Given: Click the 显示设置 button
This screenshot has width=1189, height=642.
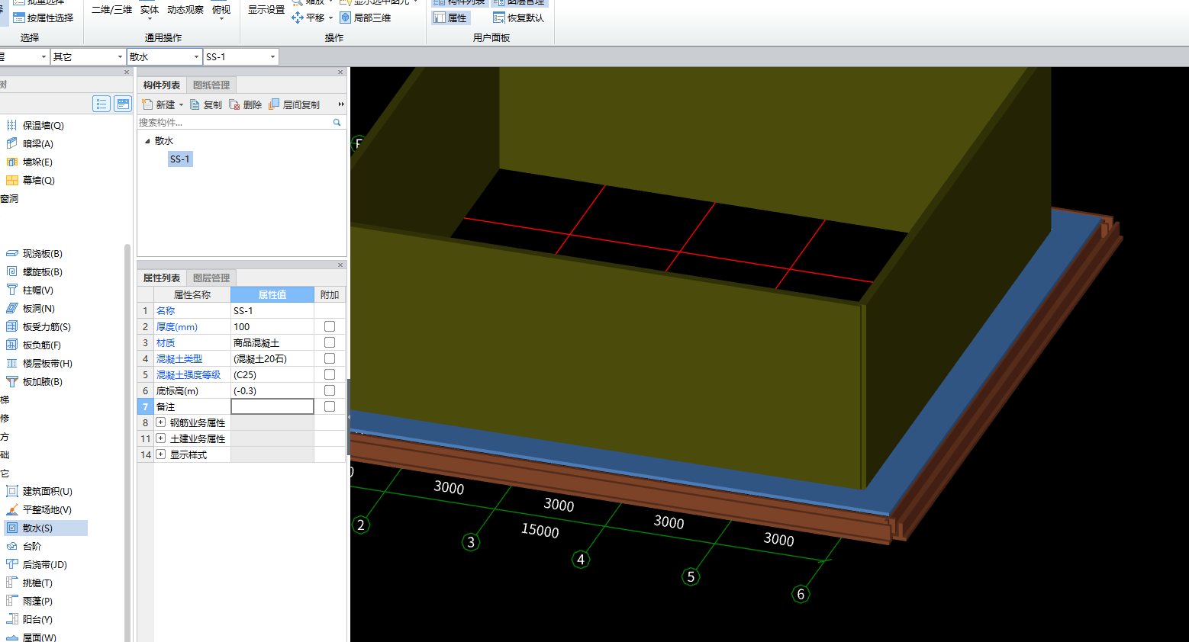Looking at the screenshot, I should coord(266,9).
